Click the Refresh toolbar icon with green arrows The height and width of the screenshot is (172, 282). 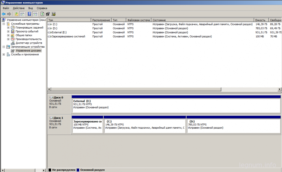pos(42,14)
